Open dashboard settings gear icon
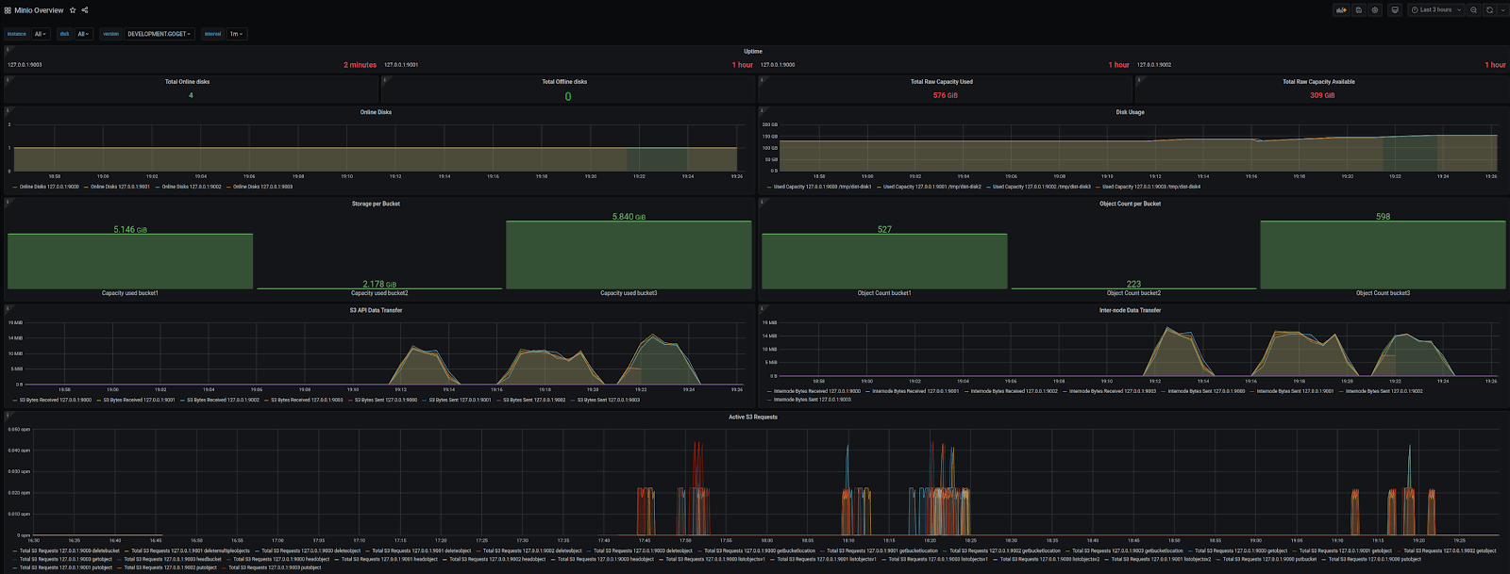This screenshot has width=1510, height=574. pos(1375,10)
